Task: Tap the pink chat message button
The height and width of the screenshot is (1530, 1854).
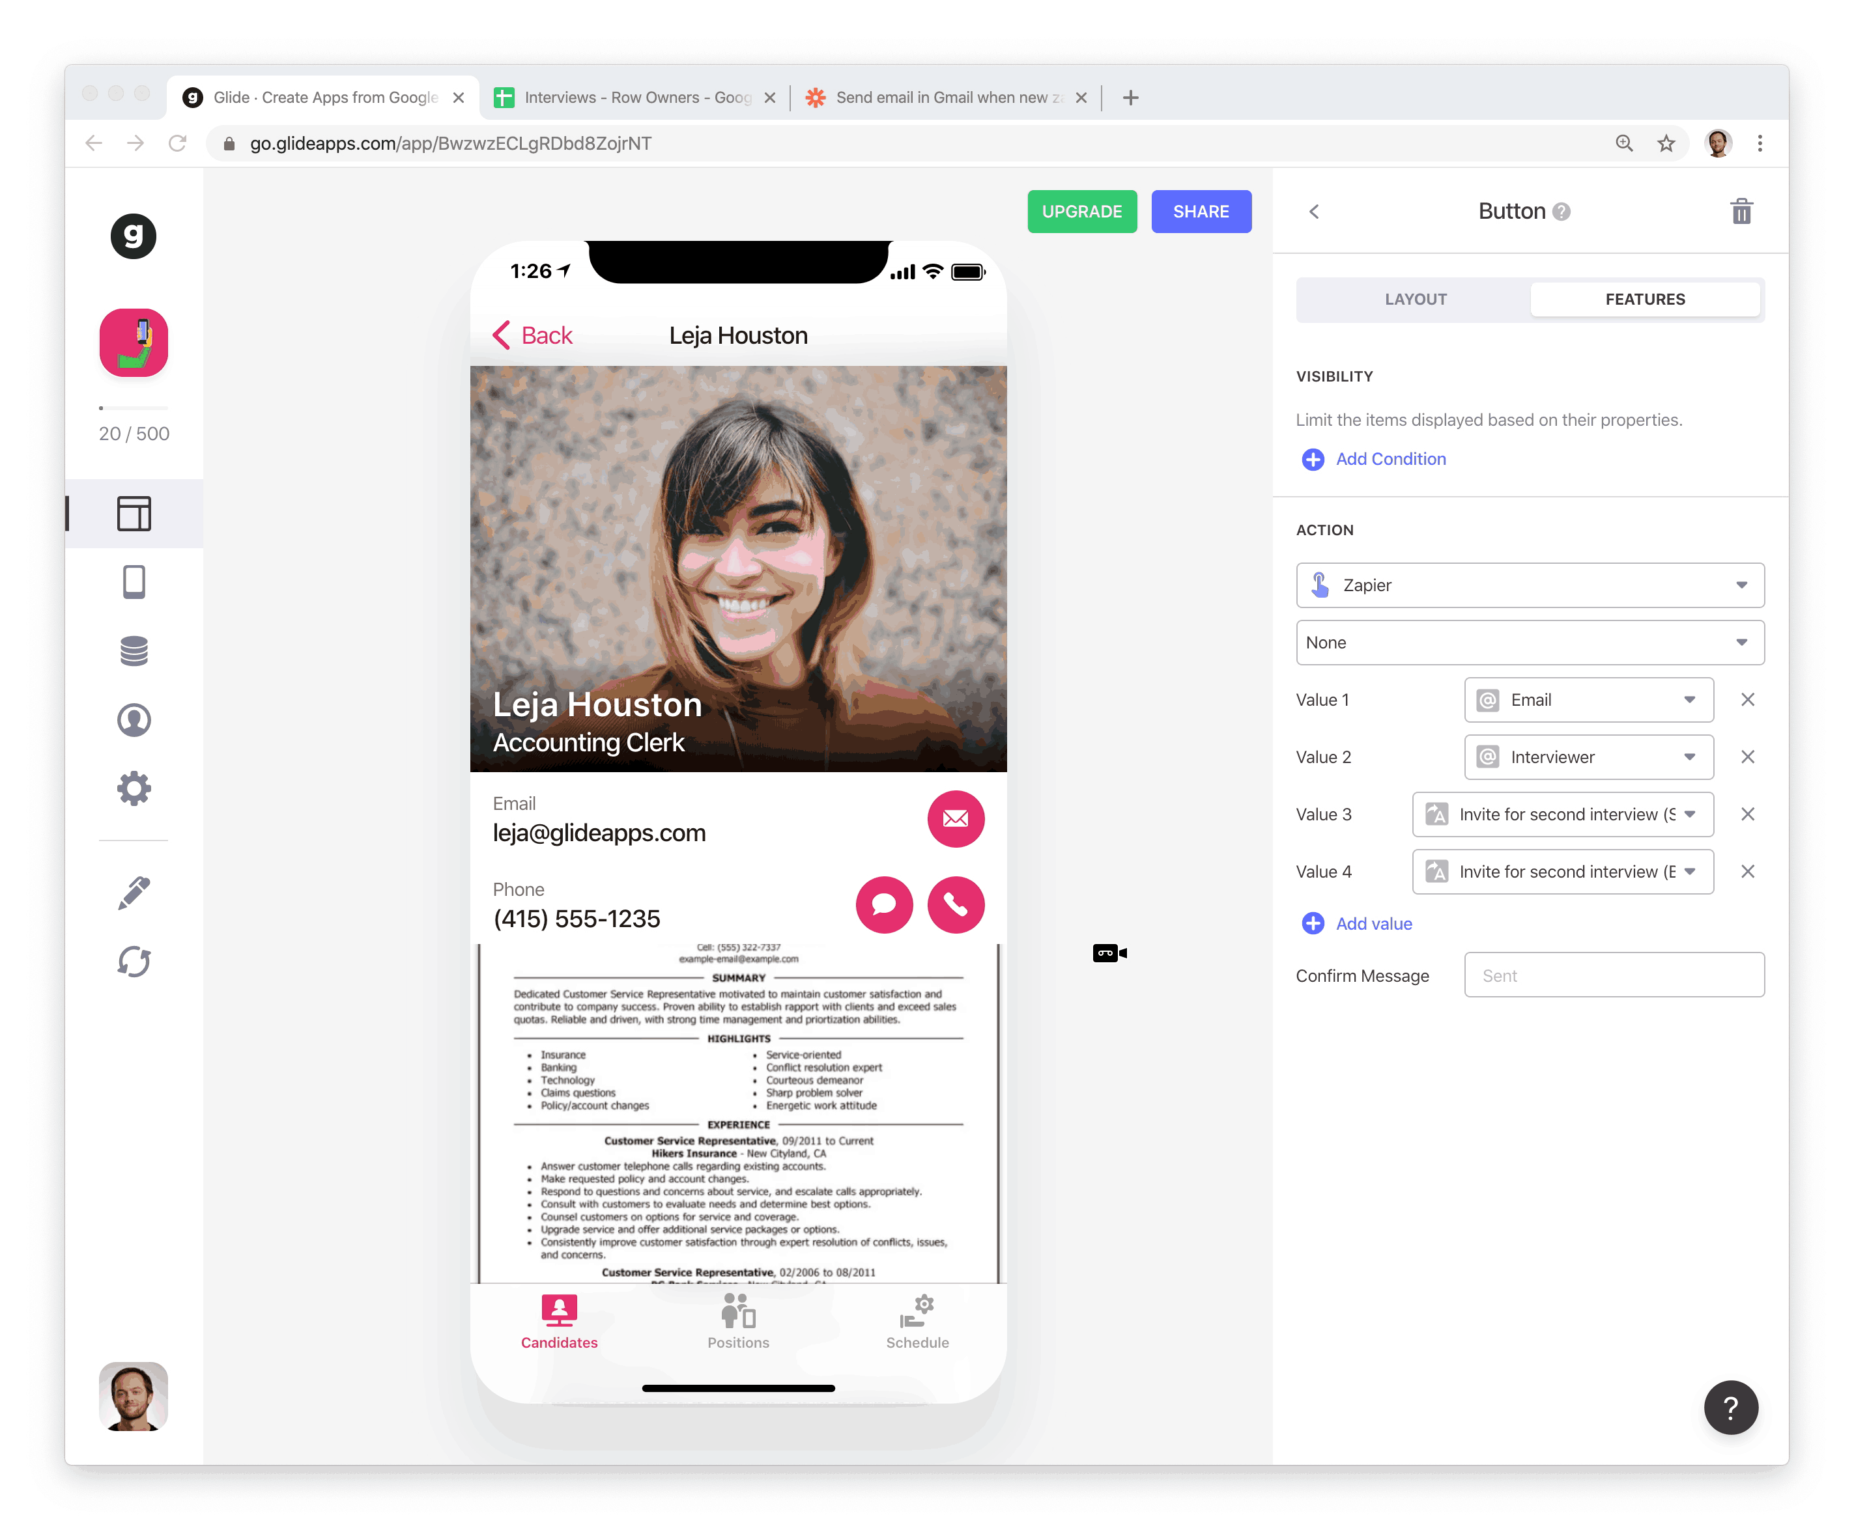Action: 884,904
